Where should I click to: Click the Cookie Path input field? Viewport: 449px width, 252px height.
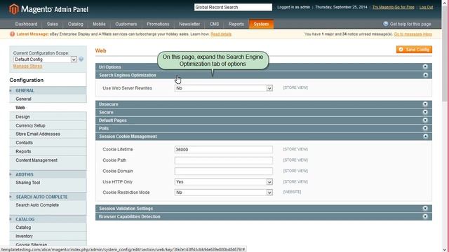(224, 160)
